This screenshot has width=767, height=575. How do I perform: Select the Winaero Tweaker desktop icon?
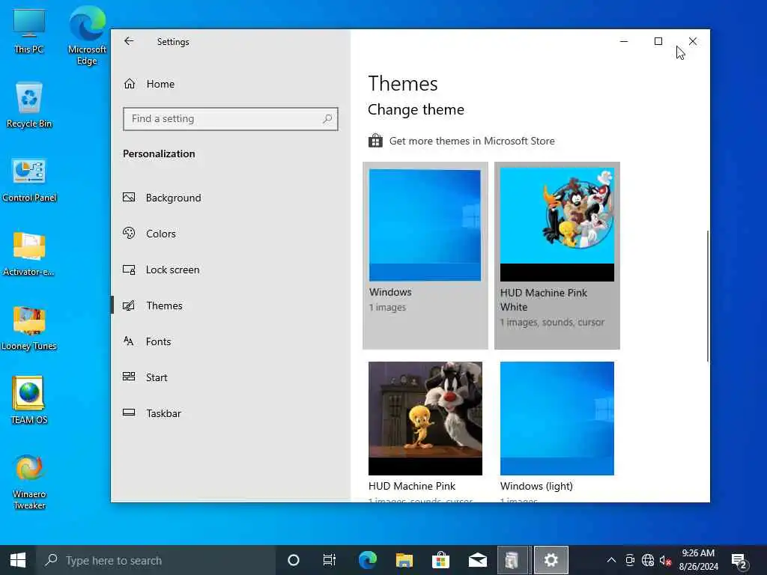click(29, 481)
